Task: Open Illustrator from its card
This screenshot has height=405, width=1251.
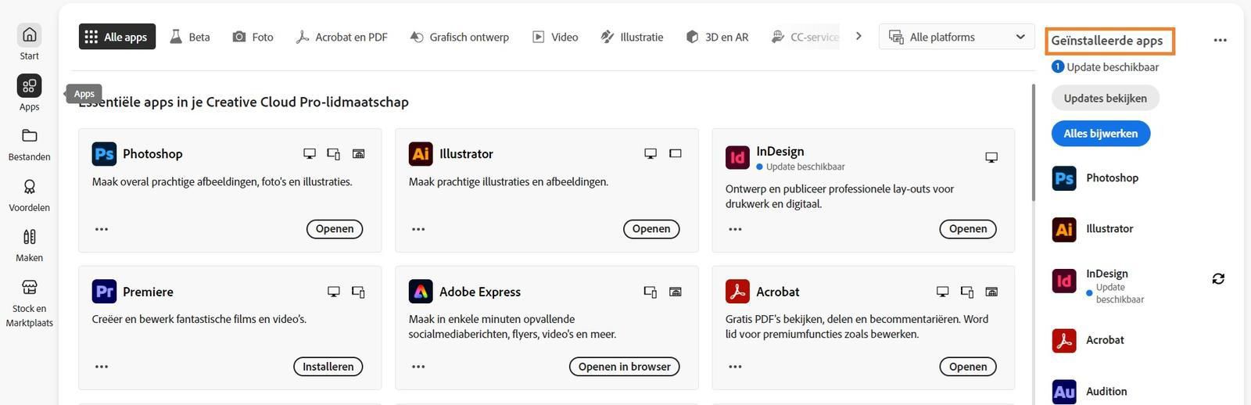Action: [651, 229]
